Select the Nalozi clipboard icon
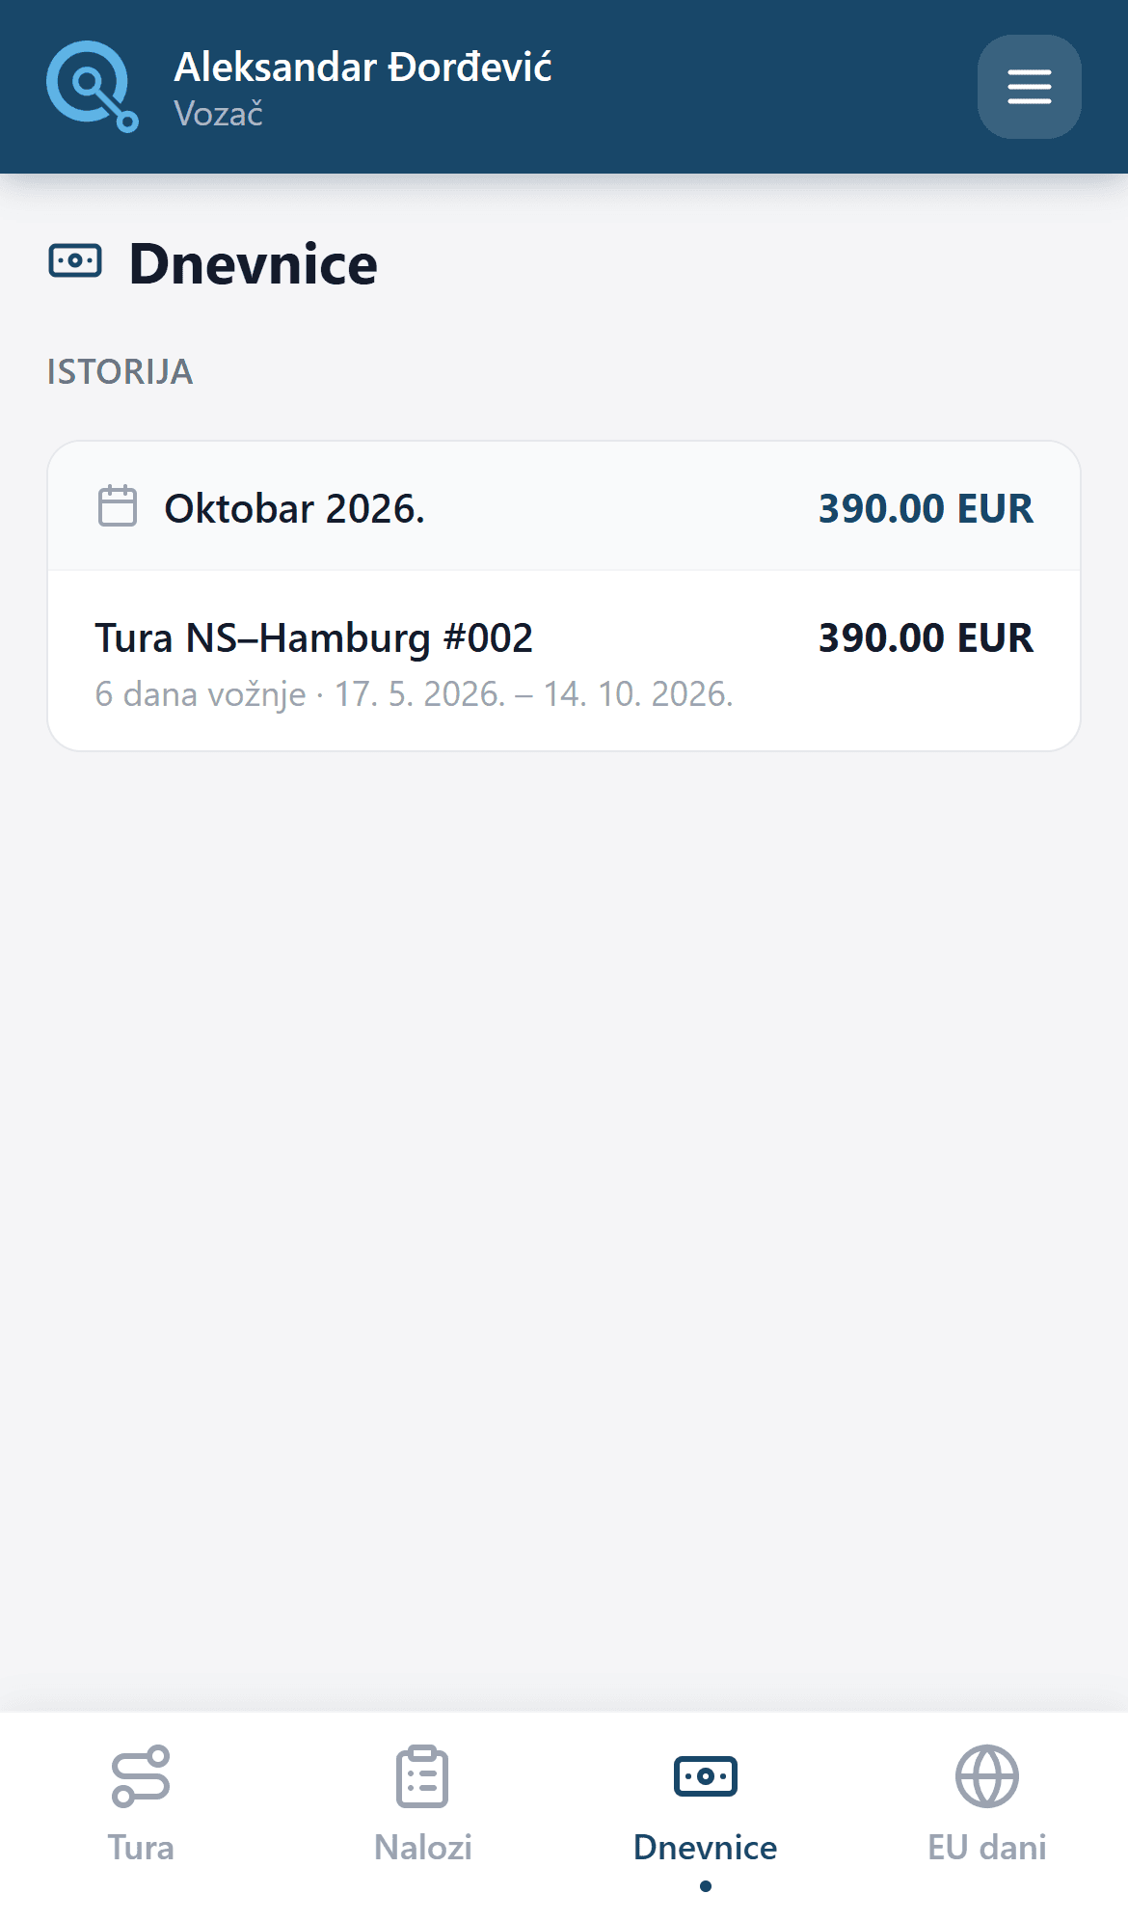This screenshot has height=1921, width=1128. tap(422, 1775)
